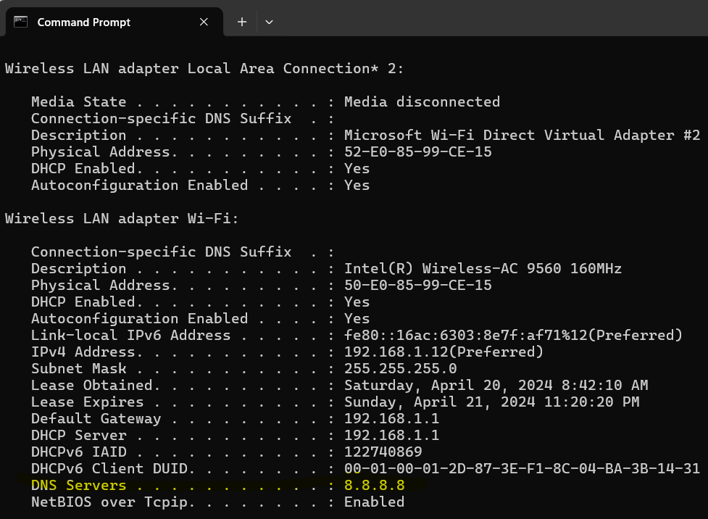Click the Wireless LAN adapter Wi-Fi heading
The width and height of the screenshot is (708, 519).
point(122,219)
